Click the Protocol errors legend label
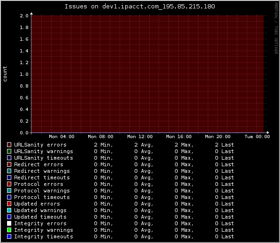 pyautogui.click(x=38, y=184)
